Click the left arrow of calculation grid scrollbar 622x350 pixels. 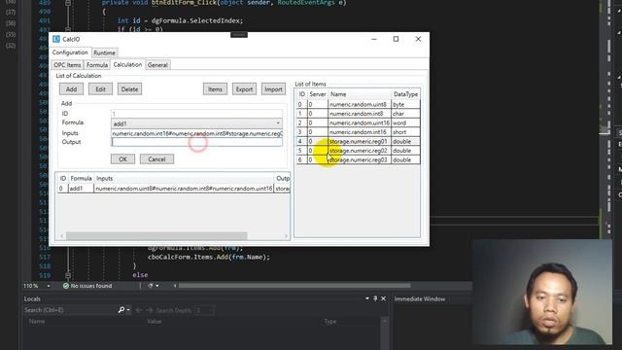(x=62, y=235)
